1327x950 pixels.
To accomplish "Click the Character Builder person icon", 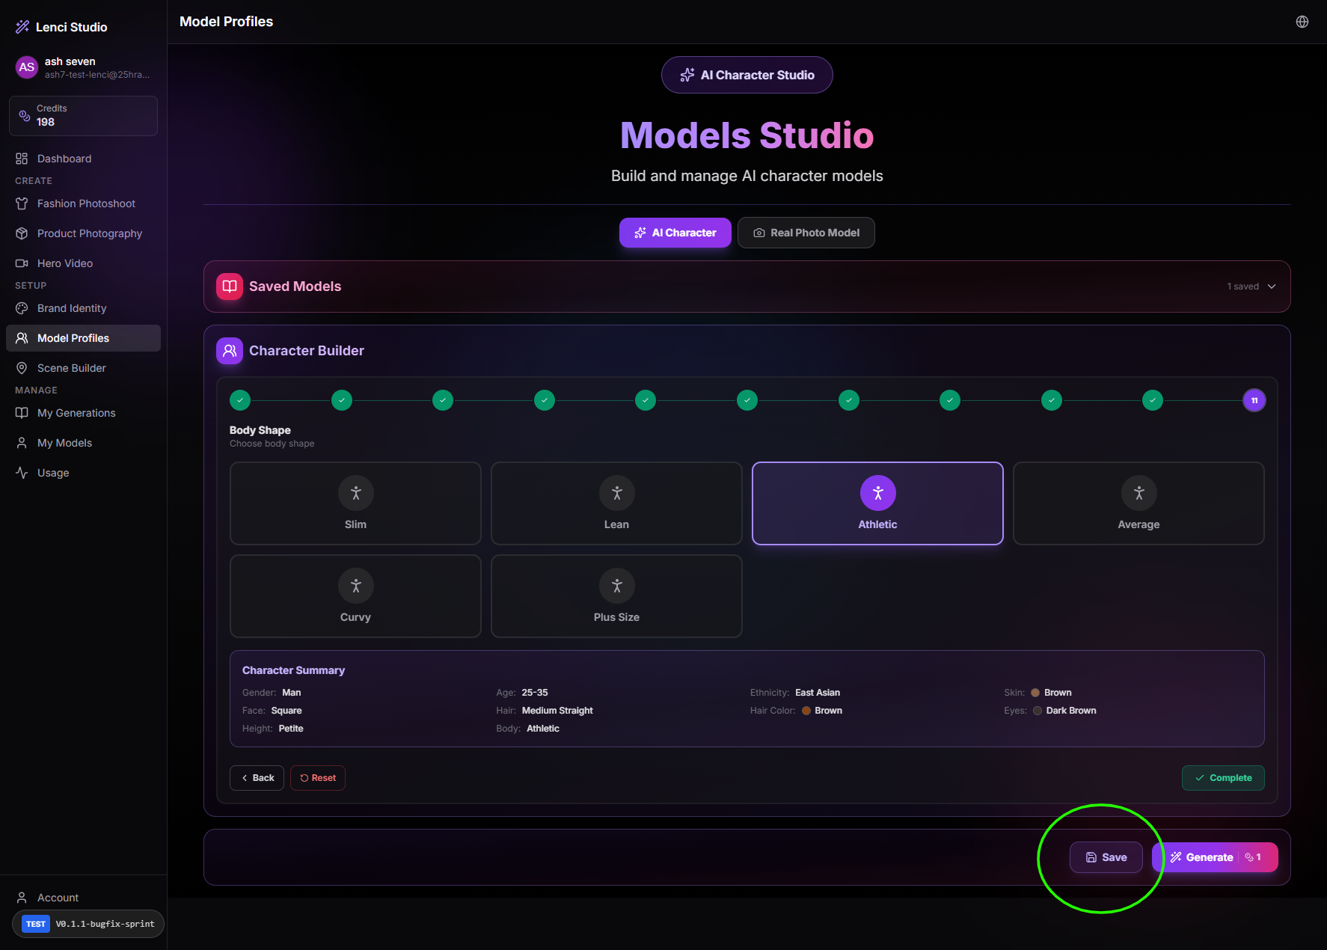I will click(230, 351).
